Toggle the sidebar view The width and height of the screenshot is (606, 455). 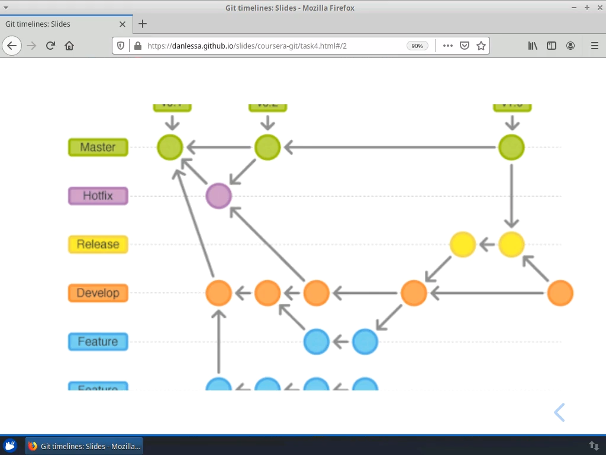tap(552, 46)
